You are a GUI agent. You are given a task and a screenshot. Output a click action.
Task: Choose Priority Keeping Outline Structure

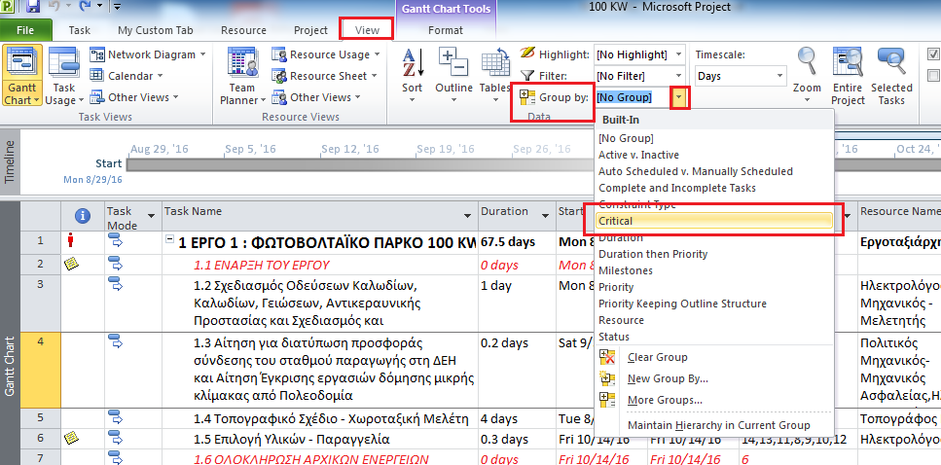pos(714,304)
